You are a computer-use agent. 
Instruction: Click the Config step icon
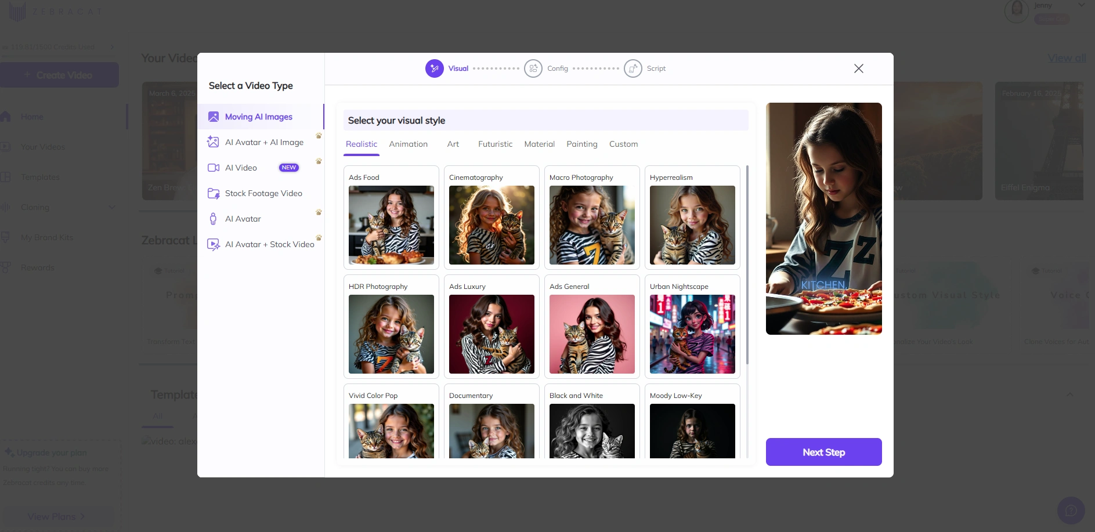[533, 68]
